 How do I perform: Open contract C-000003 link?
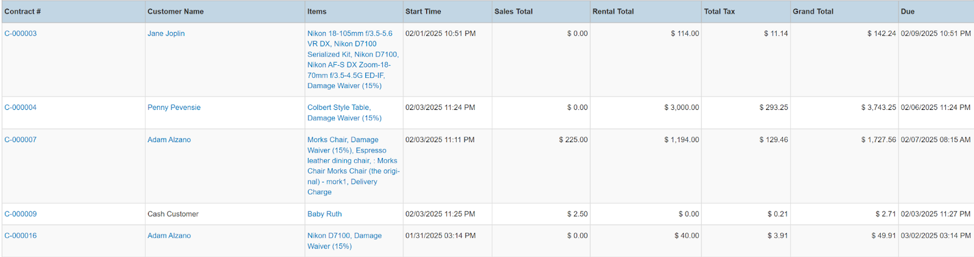point(21,33)
